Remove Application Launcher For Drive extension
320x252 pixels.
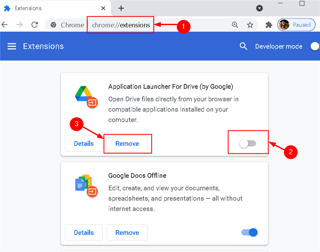tap(127, 143)
